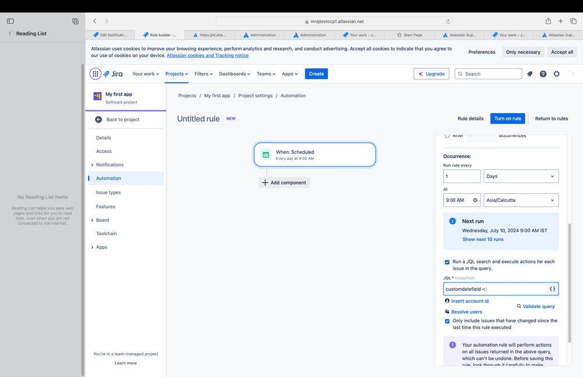Open the settings gear icon

[557, 74]
